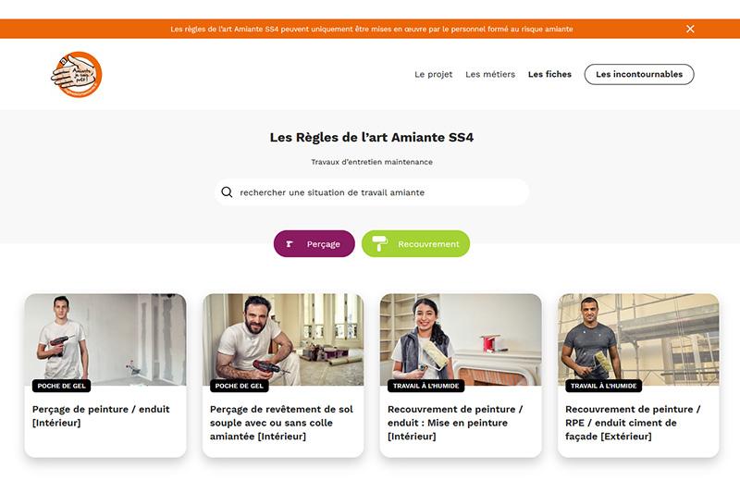This screenshot has width=740, height=493.
Task: Click the paint roller icon in Recouvrement
Action: 379,243
